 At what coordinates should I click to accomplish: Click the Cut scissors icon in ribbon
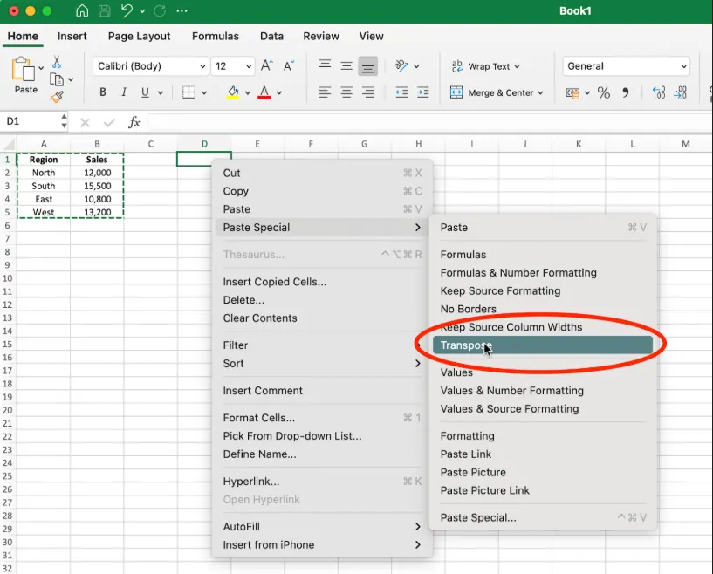coord(57,62)
